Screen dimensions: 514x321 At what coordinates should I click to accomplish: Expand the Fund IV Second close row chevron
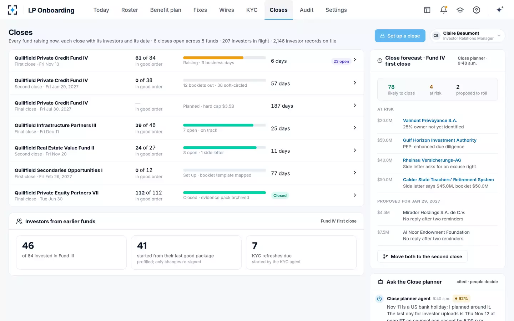pyautogui.click(x=355, y=83)
